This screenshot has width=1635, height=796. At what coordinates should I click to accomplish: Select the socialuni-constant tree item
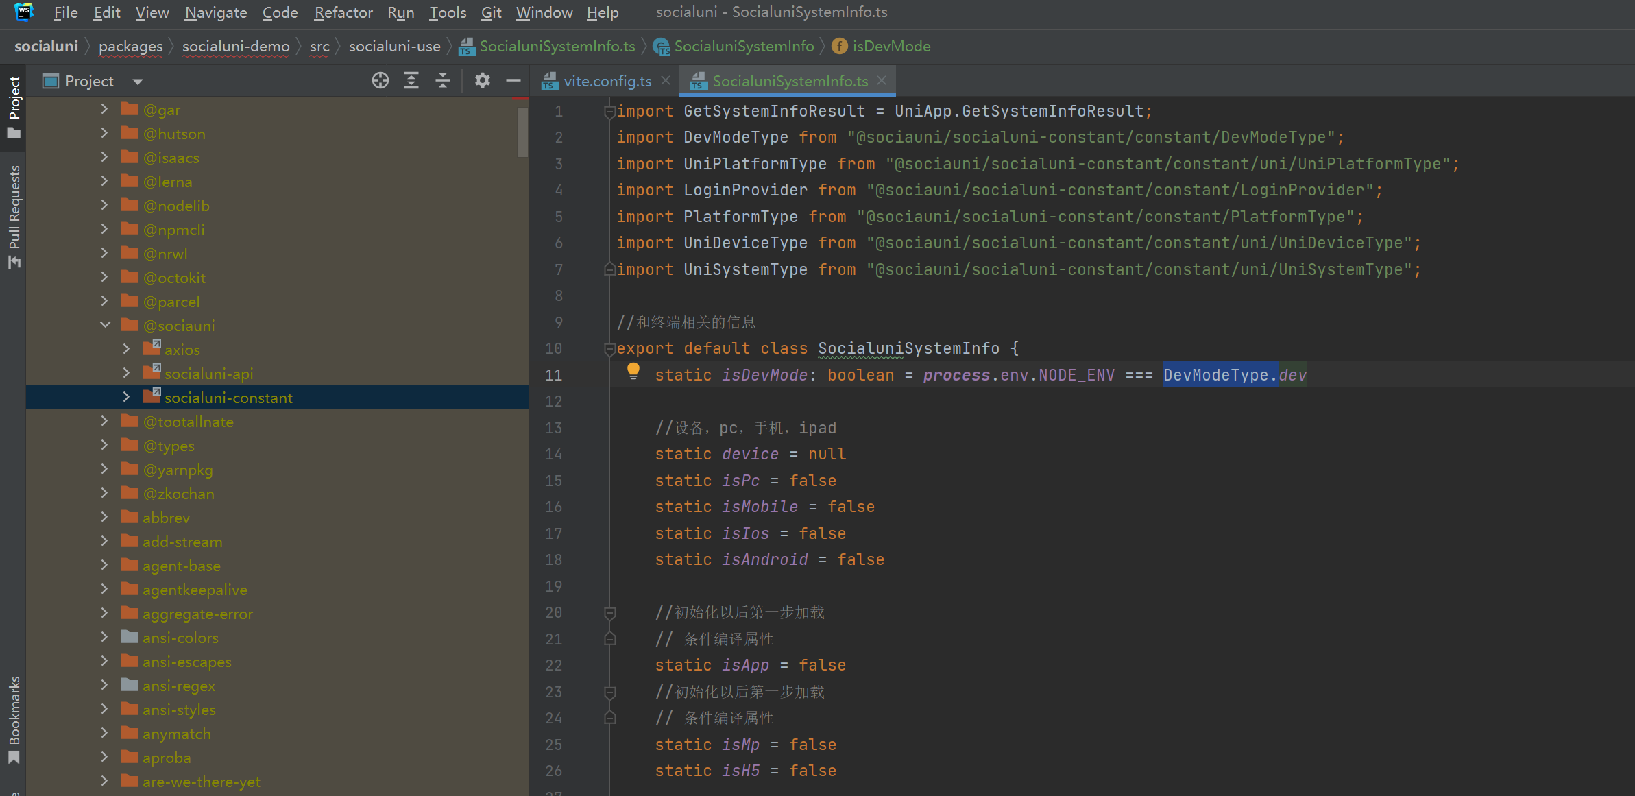point(228,397)
